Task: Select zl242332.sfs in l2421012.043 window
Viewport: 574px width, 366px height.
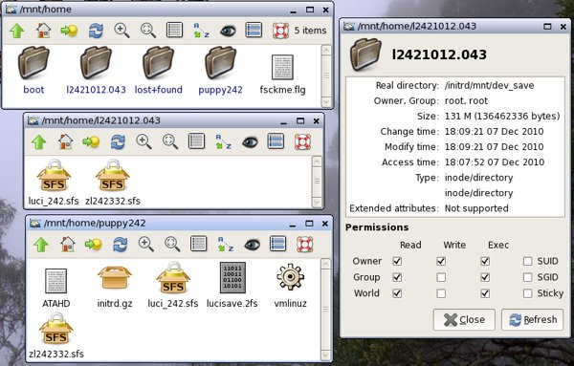Action: pos(113,183)
